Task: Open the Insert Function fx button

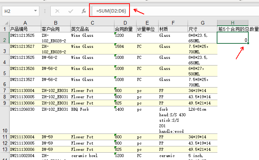Action: coord(84,11)
